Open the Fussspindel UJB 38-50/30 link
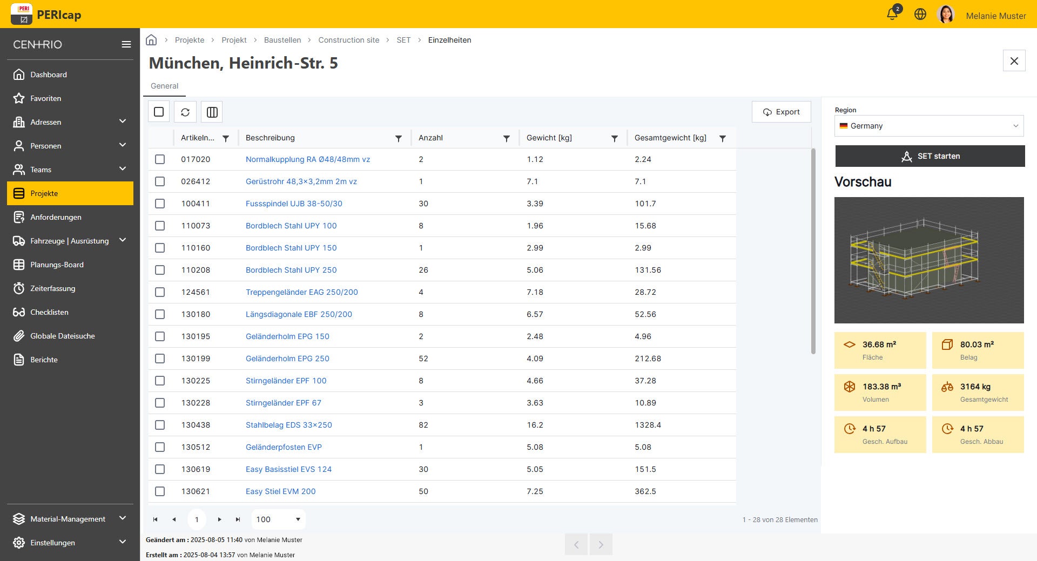Screen dimensions: 1037x561 [x=294, y=204]
